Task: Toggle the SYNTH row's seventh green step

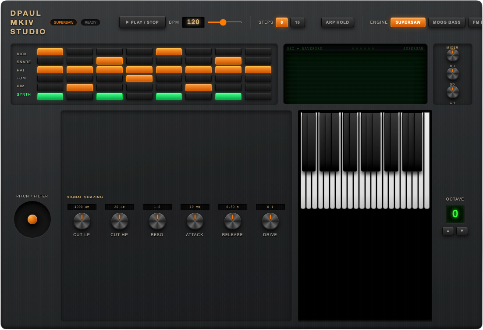Action: coord(228,97)
